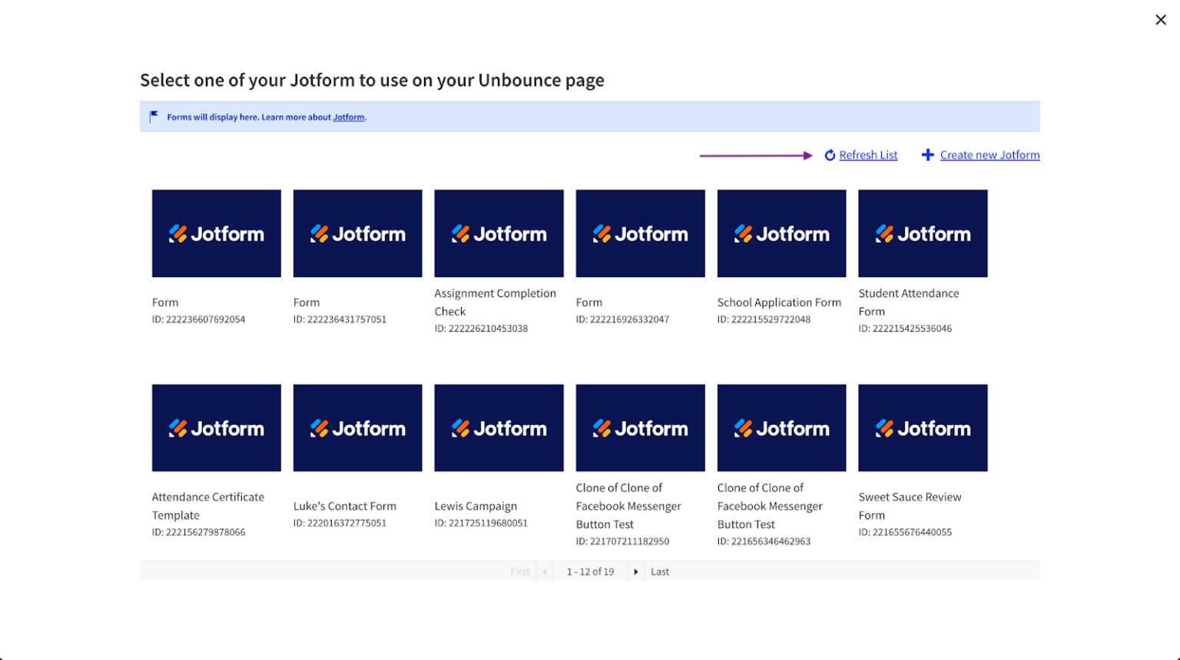1180x660 pixels.
Task: Open the Refresh List link
Action: (x=870, y=154)
